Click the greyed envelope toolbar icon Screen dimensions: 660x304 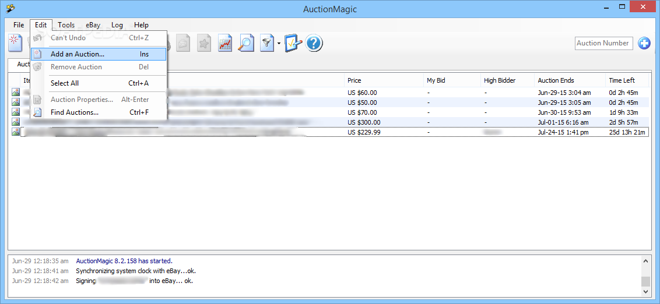[183, 43]
